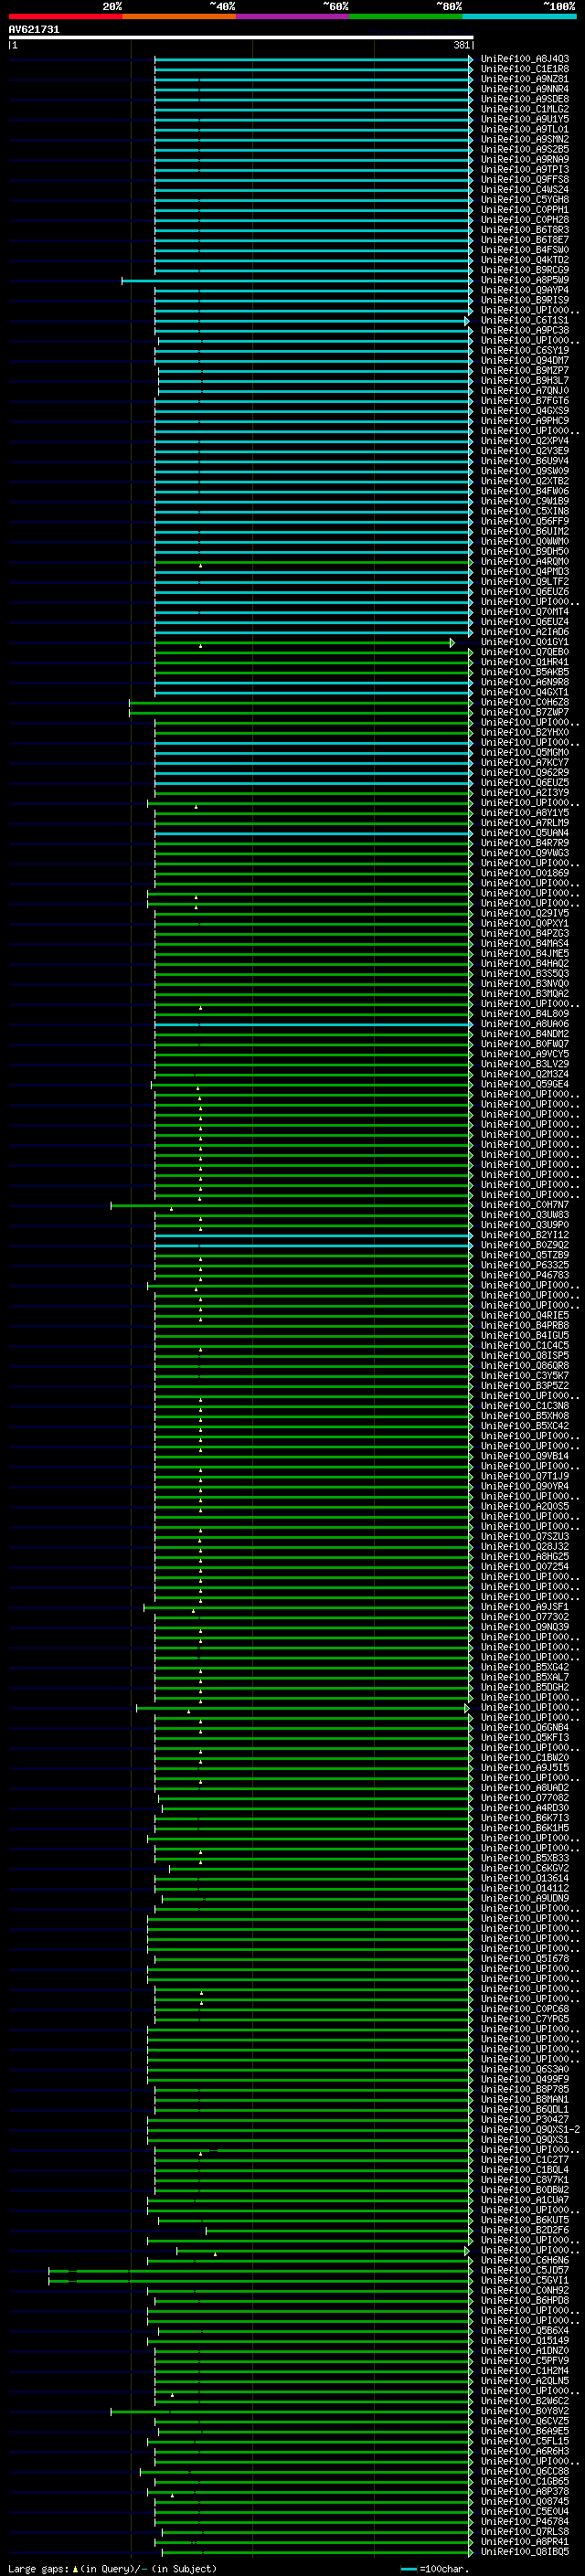Click the cyan ~100% identity legend segment
This screenshot has width=585, height=2576.
coord(520,16)
